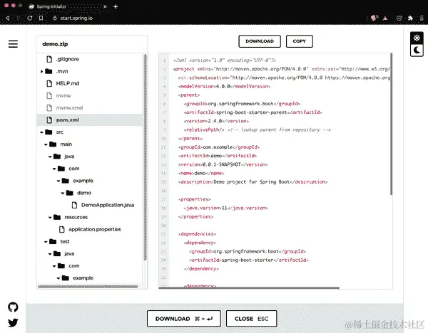Click the CLOSE ESC button
Screen dimensions: 428x333
click(x=251, y=319)
